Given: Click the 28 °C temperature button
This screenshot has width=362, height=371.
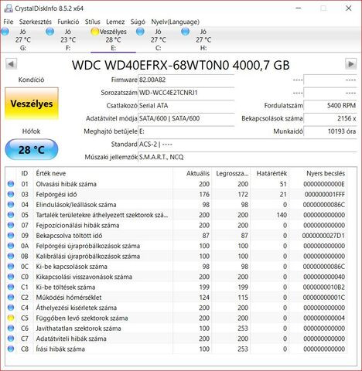Looking at the screenshot, I should pos(32,149).
